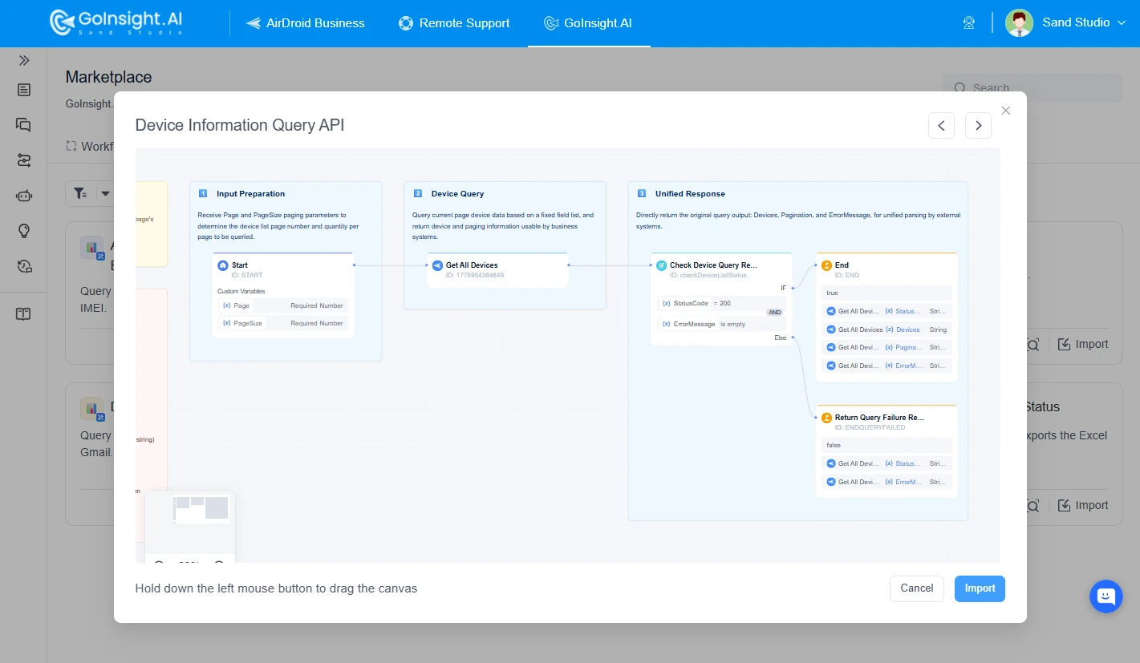
Task: Close the Device Information Query API dialog
Action: [1006, 111]
